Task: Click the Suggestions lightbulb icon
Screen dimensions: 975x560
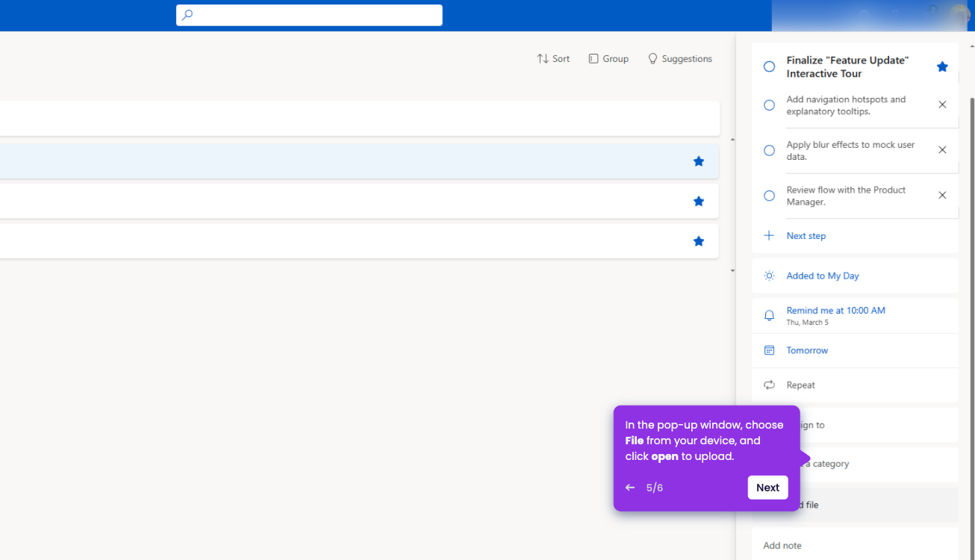Action: [652, 58]
